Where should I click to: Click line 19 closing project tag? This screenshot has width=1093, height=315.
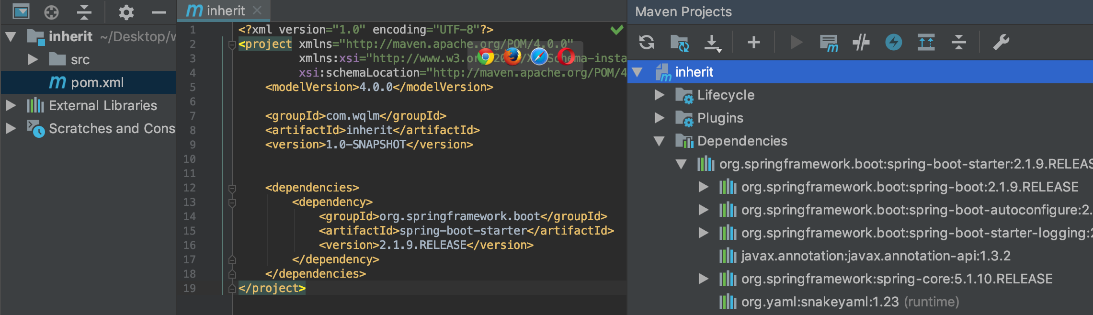tap(272, 288)
